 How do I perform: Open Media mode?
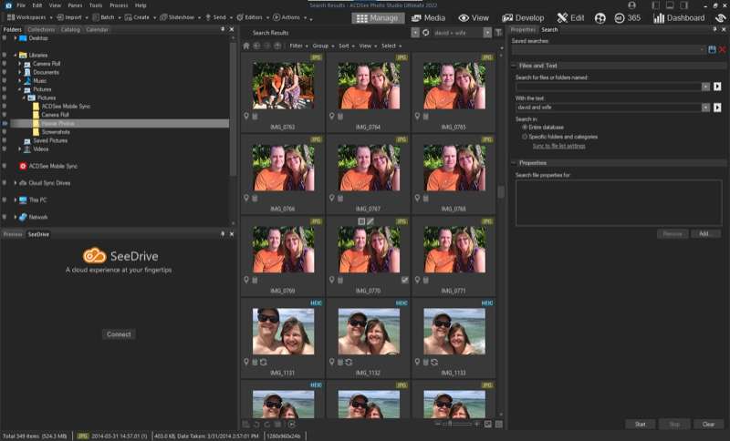[428, 17]
